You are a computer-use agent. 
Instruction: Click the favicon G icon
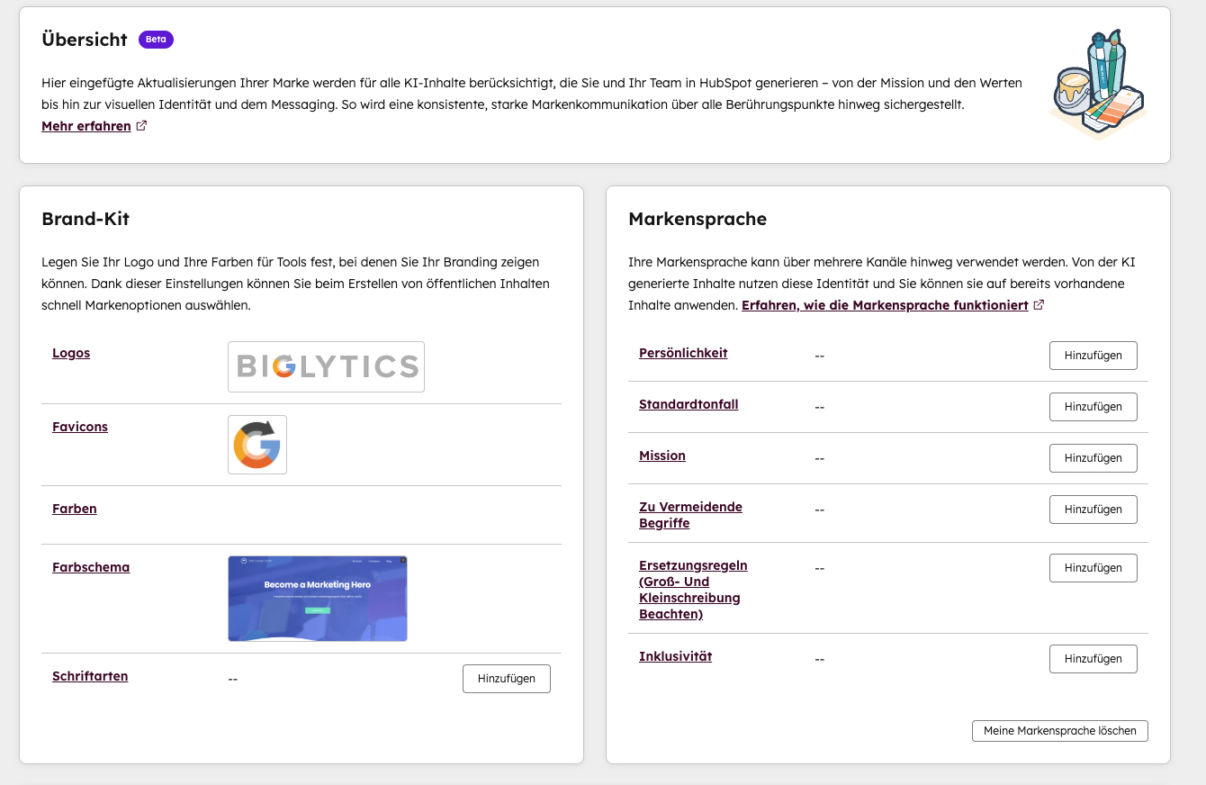tap(257, 445)
